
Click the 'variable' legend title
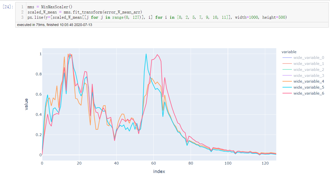[289, 52]
